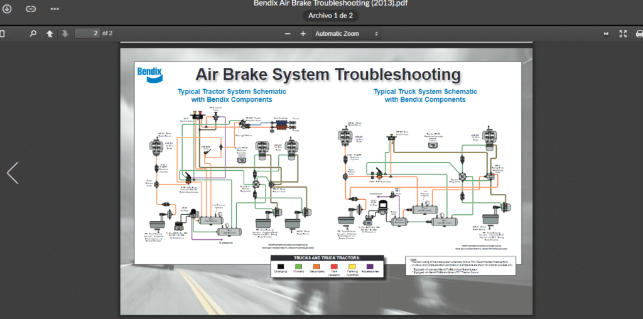Click the chain link icon
The height and width of the screenshot is (319, 643).
pos(31,9)
